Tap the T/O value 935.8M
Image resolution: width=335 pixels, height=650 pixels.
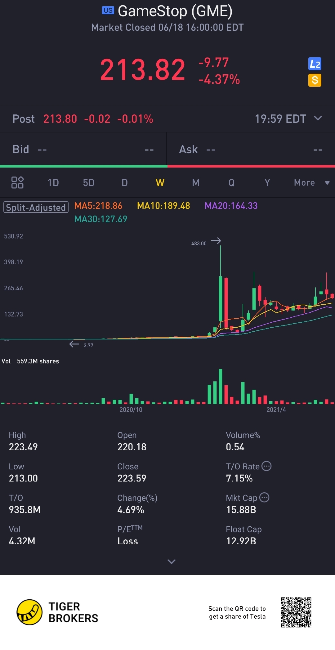tap(25, 510)
